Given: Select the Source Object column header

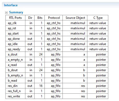Looking at the screenshot, I should pos(75,18).
